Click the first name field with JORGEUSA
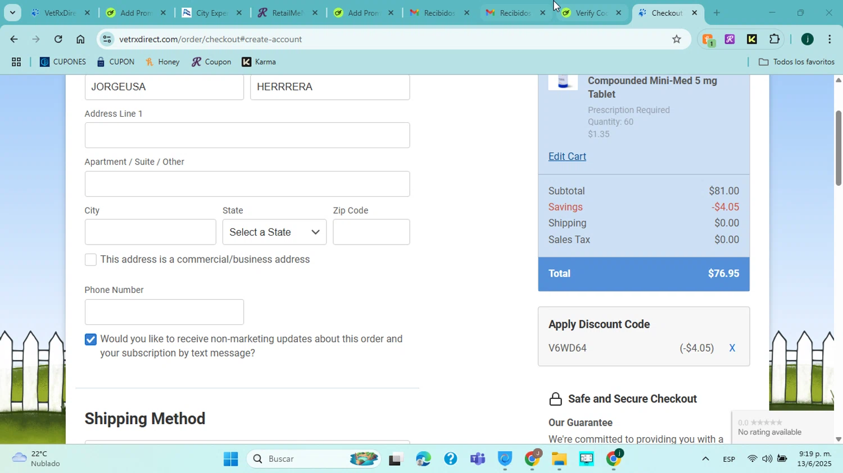 [x=164, y=87]
